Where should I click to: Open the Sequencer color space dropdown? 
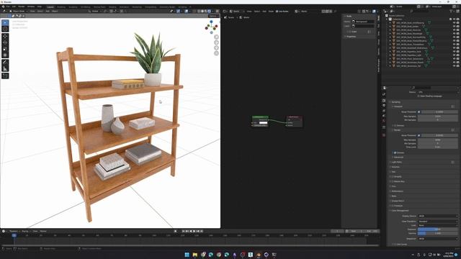(x=438, y=239)
